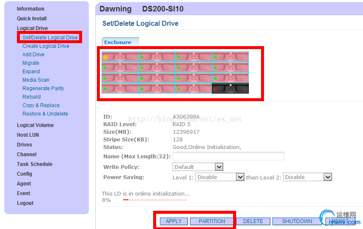Open the Write Policy dropdown
The image size is (363, 229).
coord(198,167)
